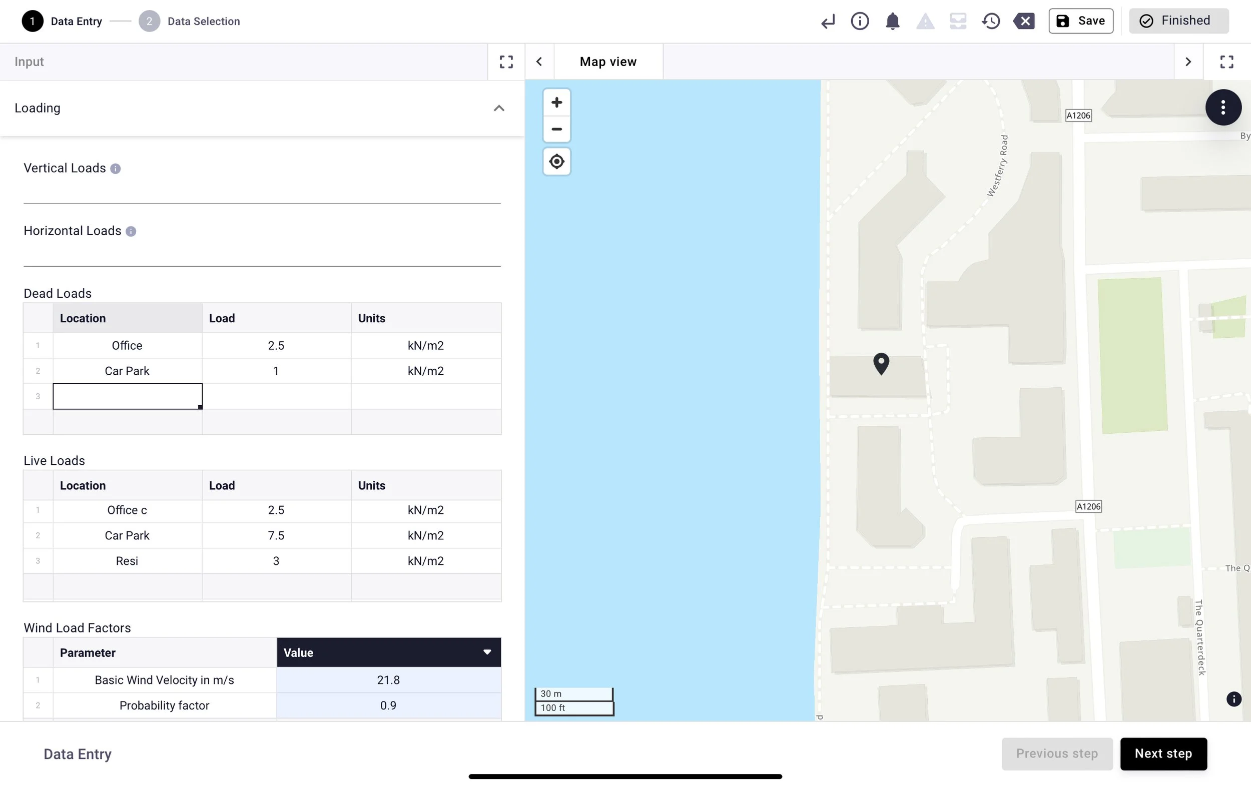The image size is (1251, 786).
Task: Toggle the Finished status button
Action: [x=1178, y=22]
